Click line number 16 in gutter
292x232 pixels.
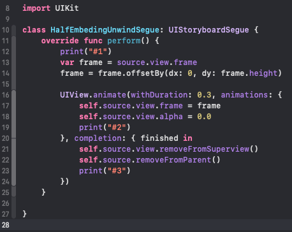coord(6,95)
